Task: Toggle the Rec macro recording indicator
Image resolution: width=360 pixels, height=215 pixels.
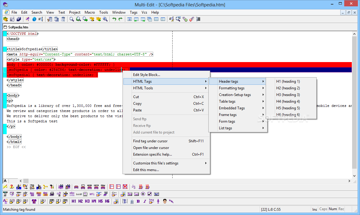Action: (x=341, y=209)
